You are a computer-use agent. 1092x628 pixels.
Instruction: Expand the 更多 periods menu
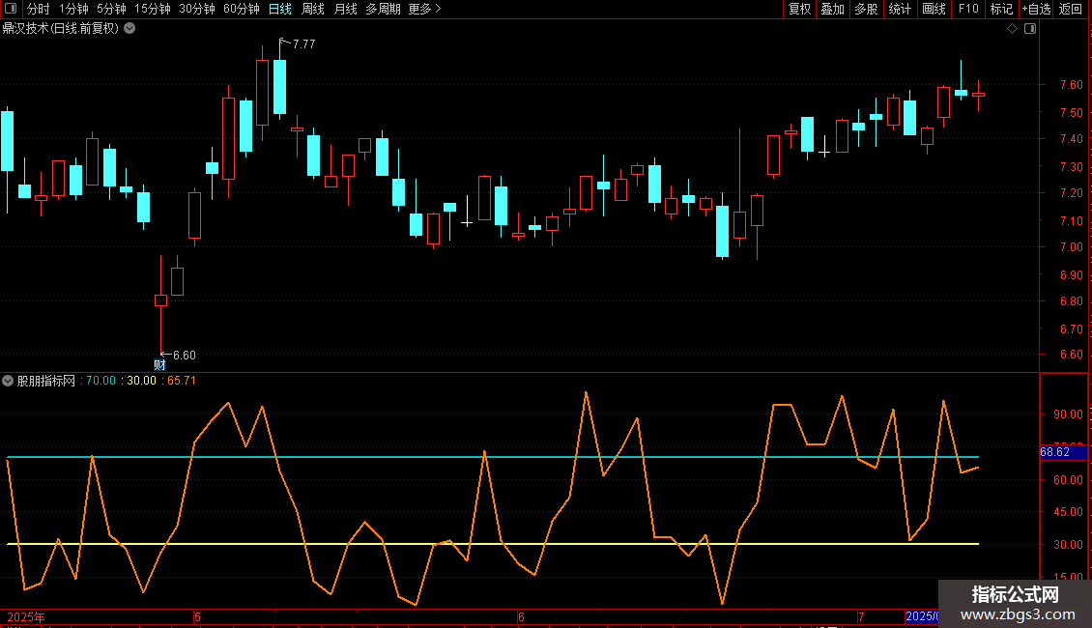[x=424, y=9]
